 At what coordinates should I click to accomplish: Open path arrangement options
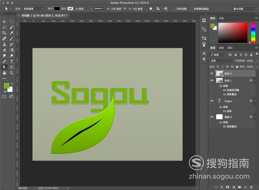(x=165, y=9)
